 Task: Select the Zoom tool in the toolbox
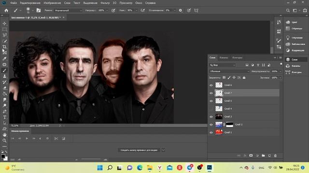tap(4, 141)
